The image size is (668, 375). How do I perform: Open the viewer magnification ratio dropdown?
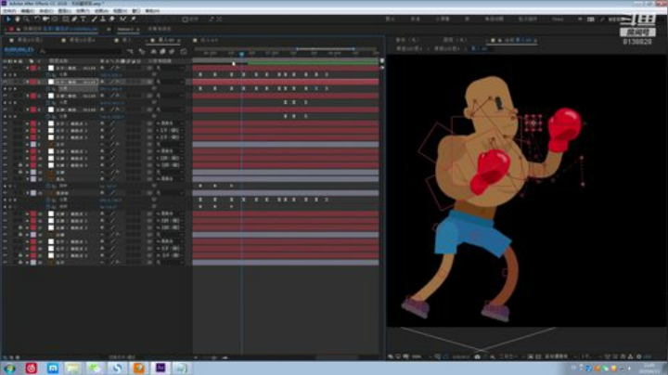coord(420,356)
